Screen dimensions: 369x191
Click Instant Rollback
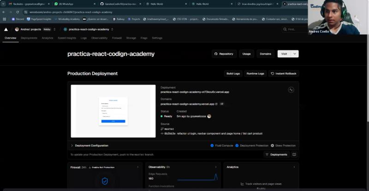[x=284, y=73]
